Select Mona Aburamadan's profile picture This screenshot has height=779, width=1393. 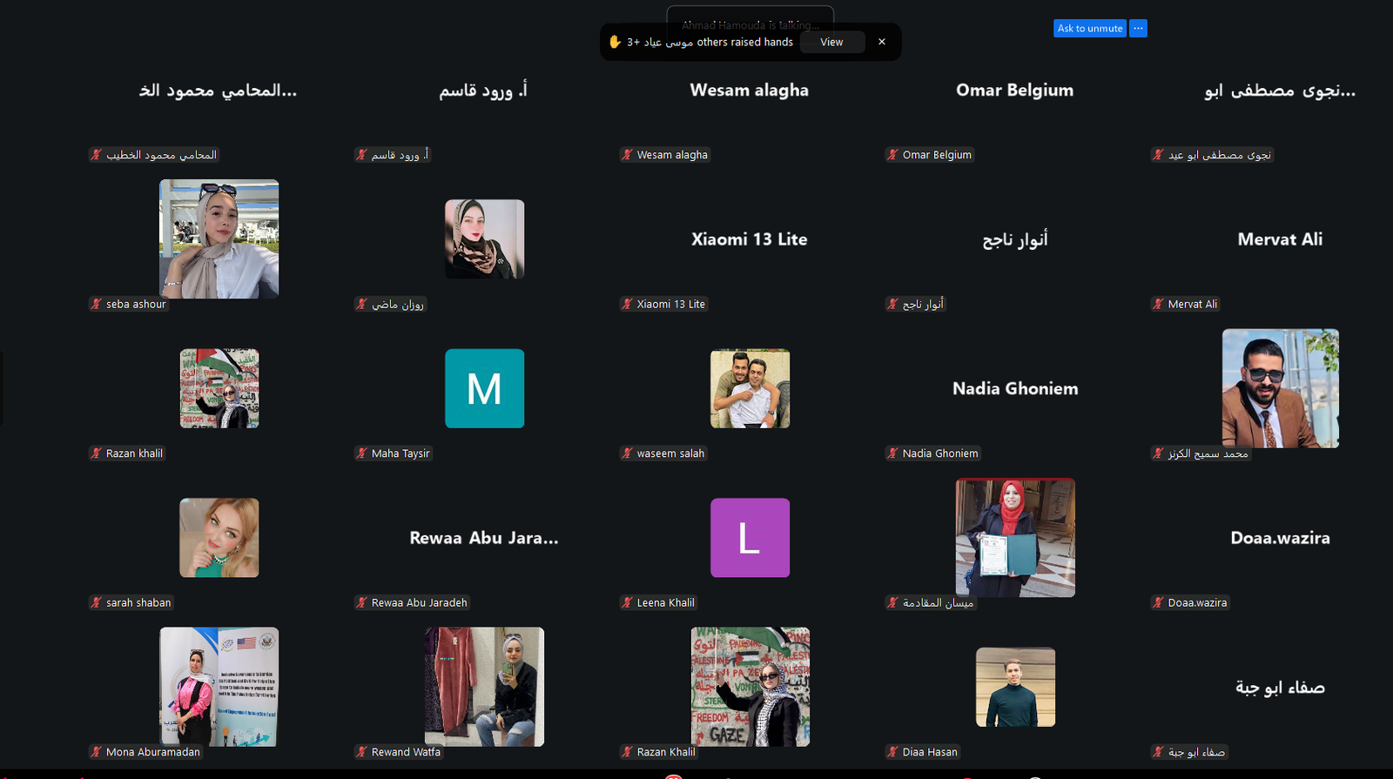tap(219, 686)
